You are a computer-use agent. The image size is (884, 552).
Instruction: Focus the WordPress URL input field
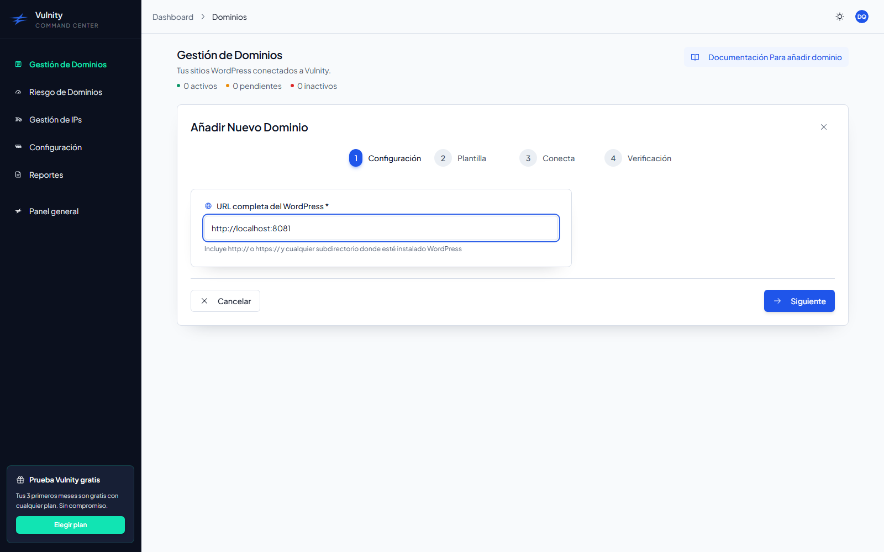[381, 228]
